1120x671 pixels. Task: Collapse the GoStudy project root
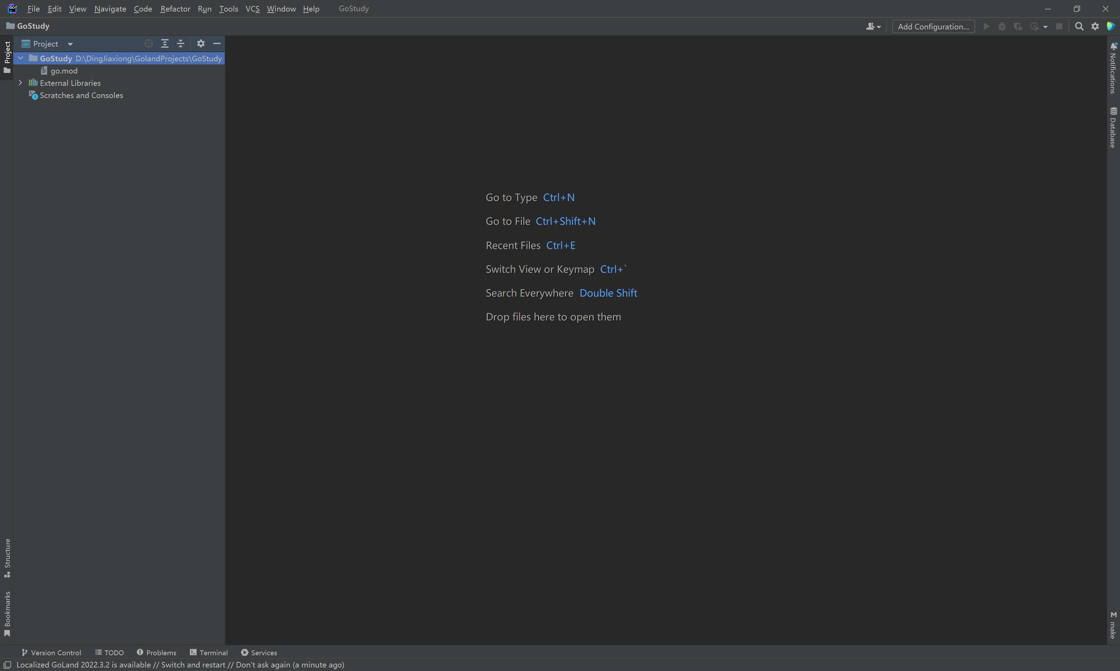point(20,58)
